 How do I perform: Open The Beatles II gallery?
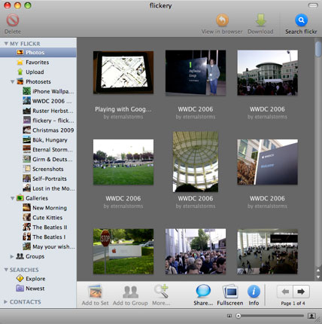(x=38, y=228)
